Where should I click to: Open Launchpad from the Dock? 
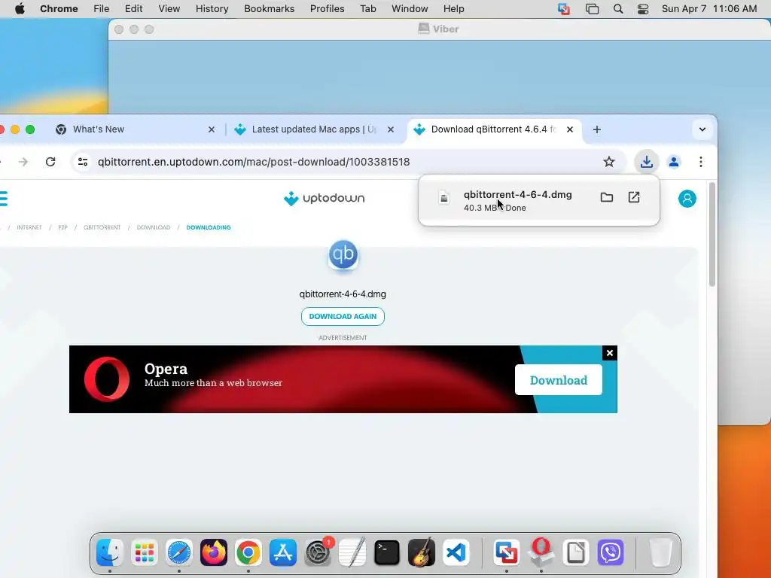click(144, 552)
